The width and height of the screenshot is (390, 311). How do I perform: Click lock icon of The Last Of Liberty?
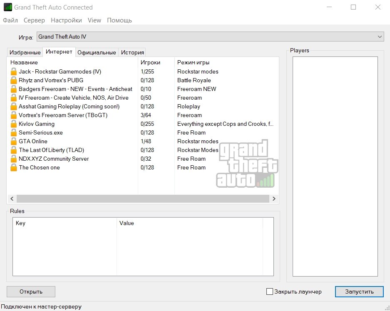click(13, 150)
